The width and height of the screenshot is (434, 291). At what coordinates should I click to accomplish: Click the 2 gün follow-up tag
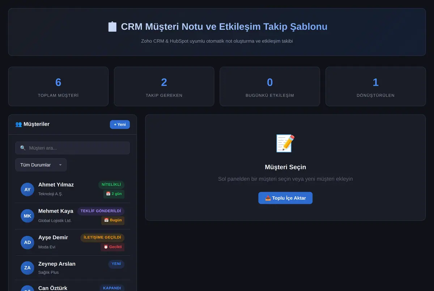coord(114,194)
